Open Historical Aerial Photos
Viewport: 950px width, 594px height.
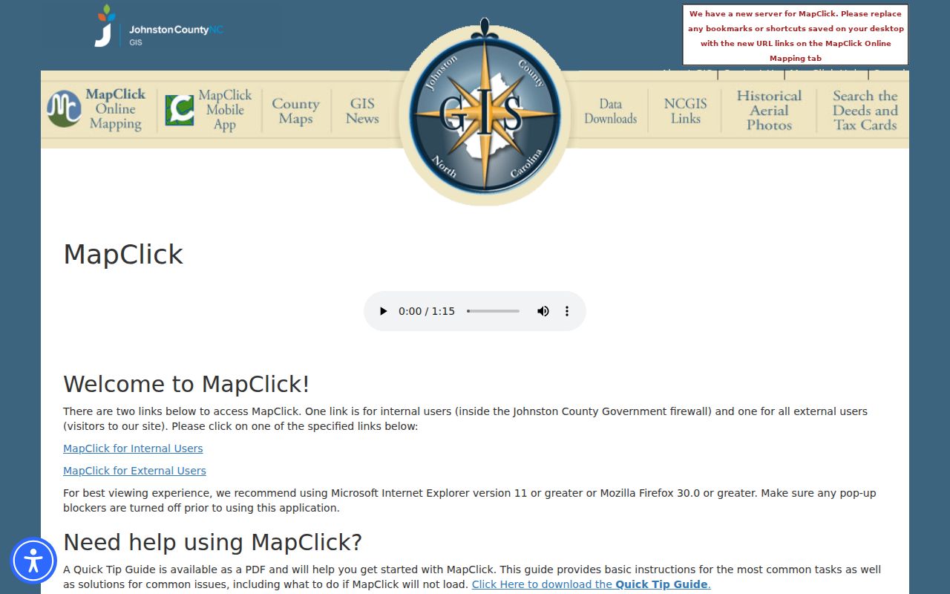pyautogui.click(x=769, y=110)
